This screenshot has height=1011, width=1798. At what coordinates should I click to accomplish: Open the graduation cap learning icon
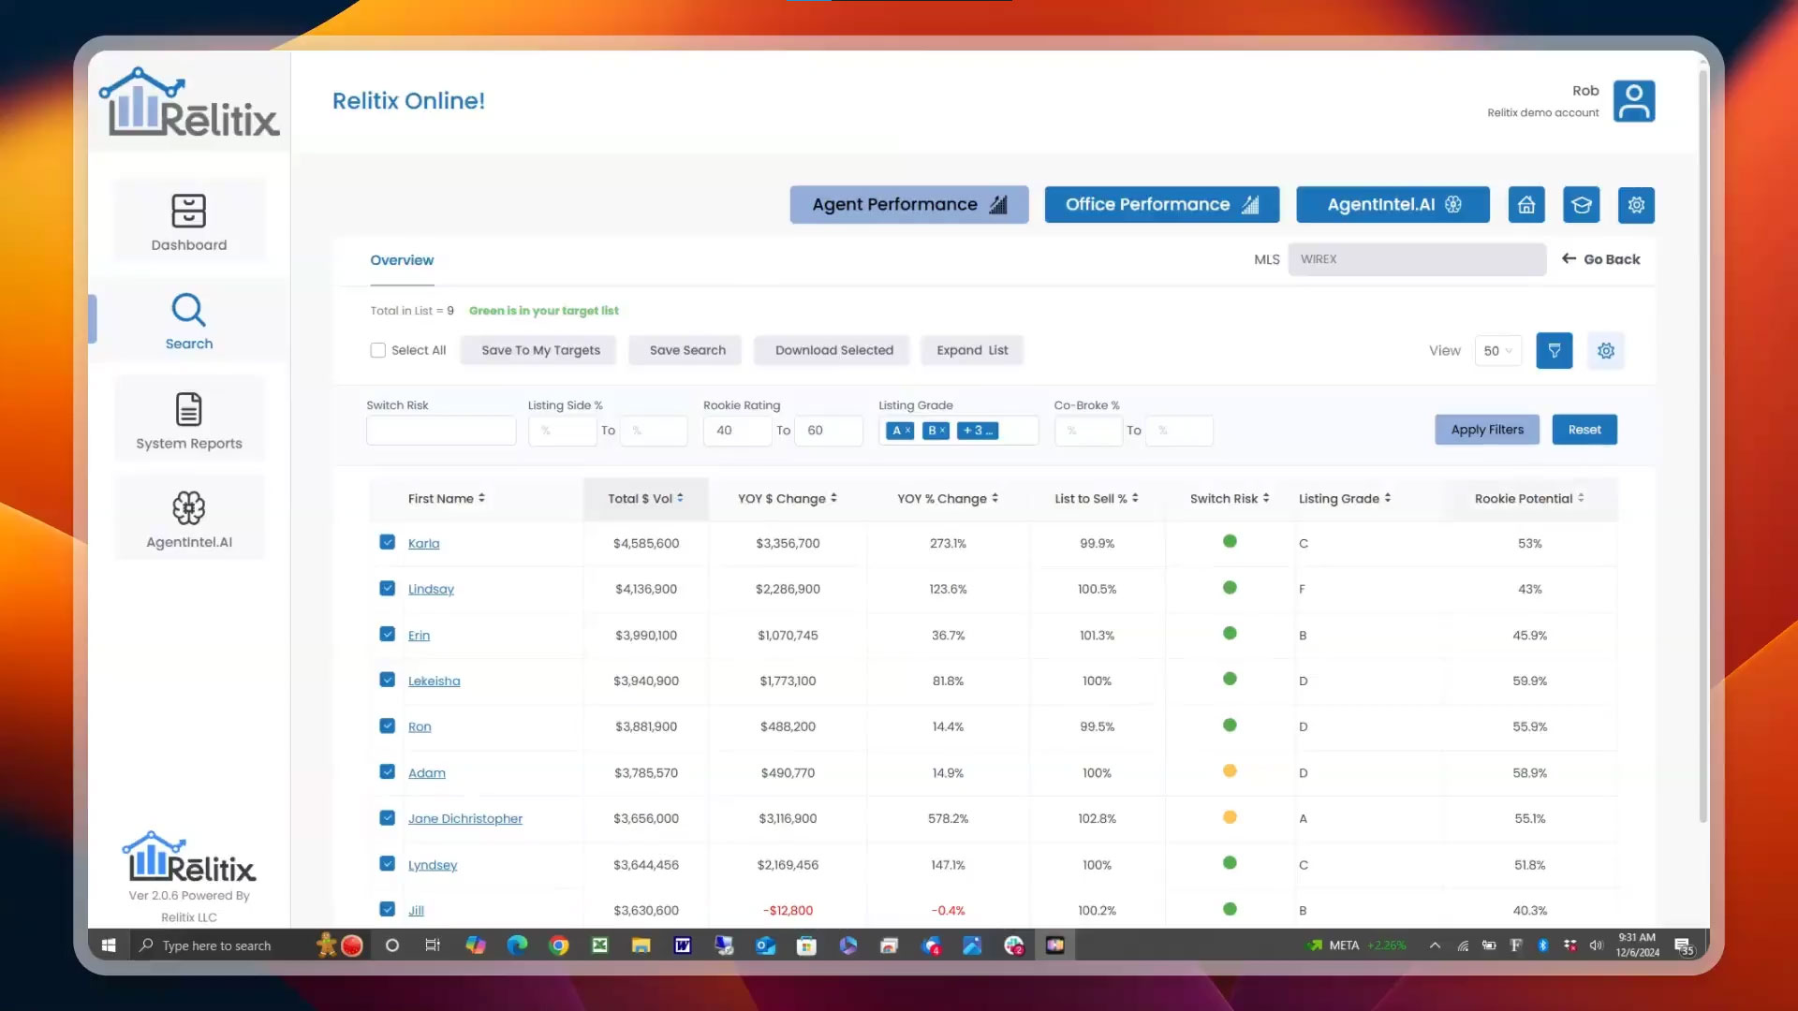tap(1581, 205)
